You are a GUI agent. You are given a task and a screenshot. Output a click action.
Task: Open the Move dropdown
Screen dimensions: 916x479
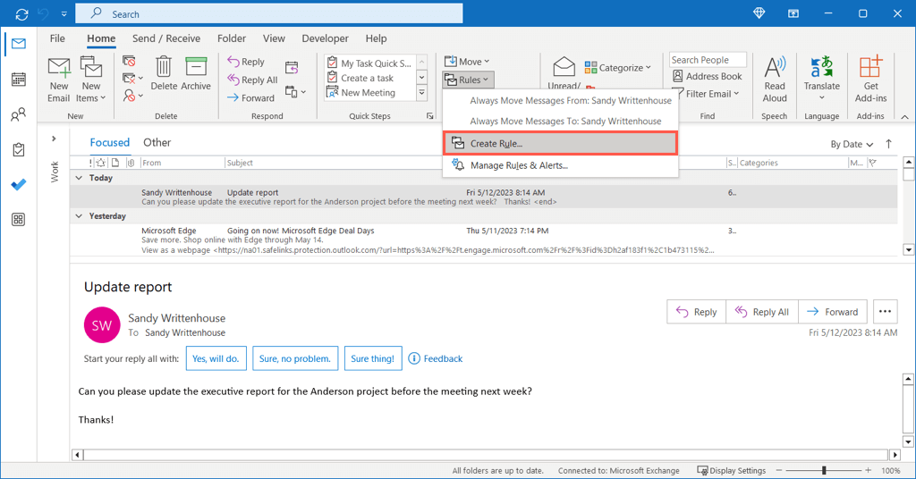(467, 62)
